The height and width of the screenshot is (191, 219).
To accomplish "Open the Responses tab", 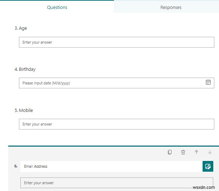I will point(171,7).
